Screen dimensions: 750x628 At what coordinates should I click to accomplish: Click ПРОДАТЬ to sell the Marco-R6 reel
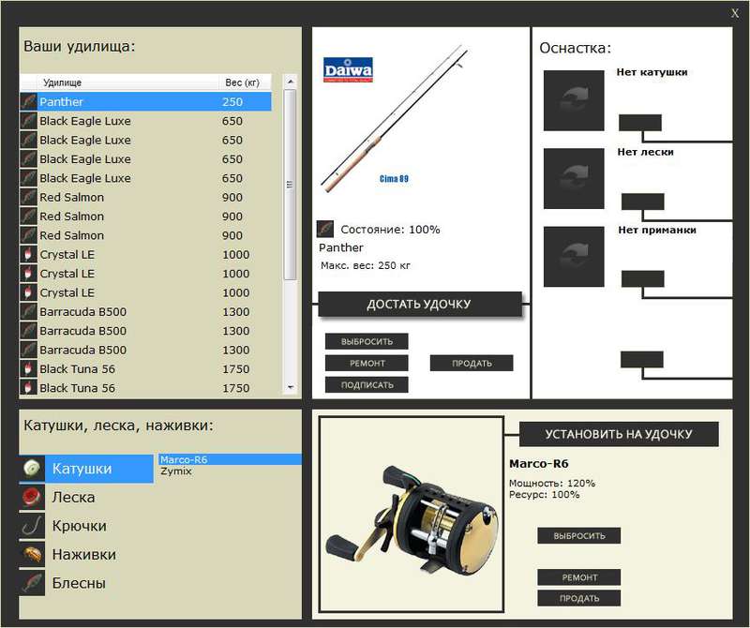tap(579, 598)
